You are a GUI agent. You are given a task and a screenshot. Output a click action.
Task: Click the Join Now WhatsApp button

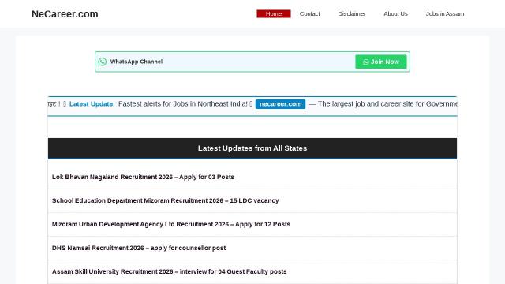coord(381,62)
